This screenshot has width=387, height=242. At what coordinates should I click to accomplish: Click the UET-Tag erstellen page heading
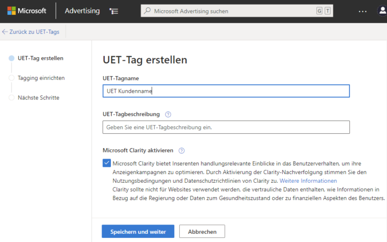[x=145, y=60]
